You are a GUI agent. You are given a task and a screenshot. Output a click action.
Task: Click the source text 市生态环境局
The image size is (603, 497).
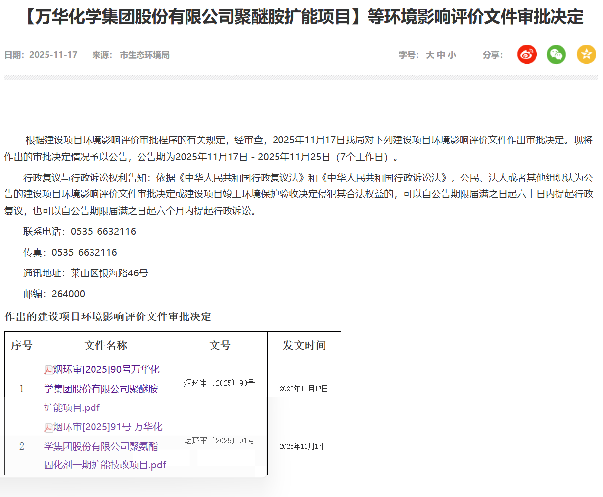pyautogui.click(x=144, y=55)
